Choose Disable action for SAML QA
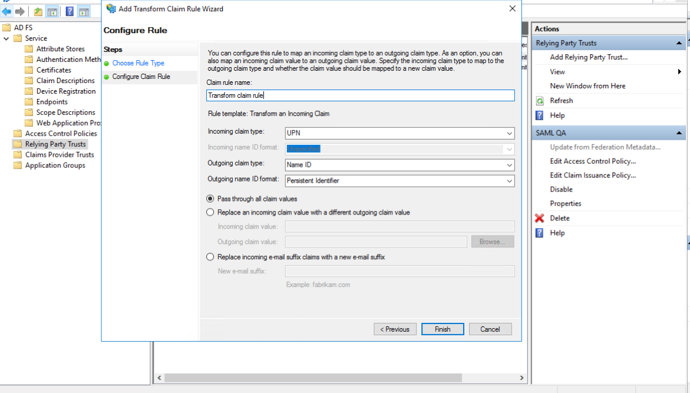This screenshot has width=690, height=393. point(561,189)
